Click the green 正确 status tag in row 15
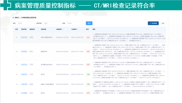Screen dimensions: 182x103 tap(88, 84)
